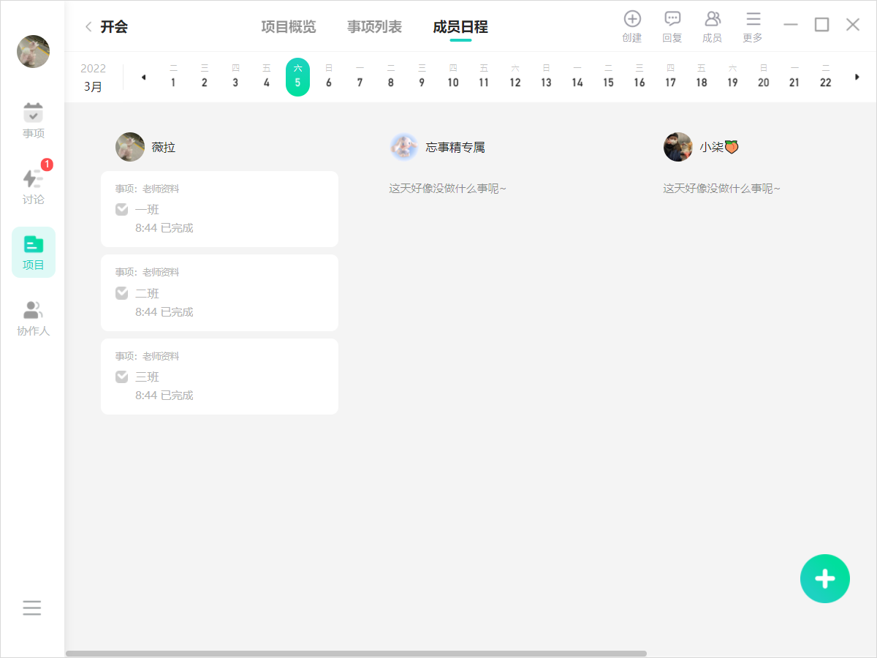This screenshot has height=658, width=877.
Task: Open the 2022 3月 month selector
Action: [93, 77]
